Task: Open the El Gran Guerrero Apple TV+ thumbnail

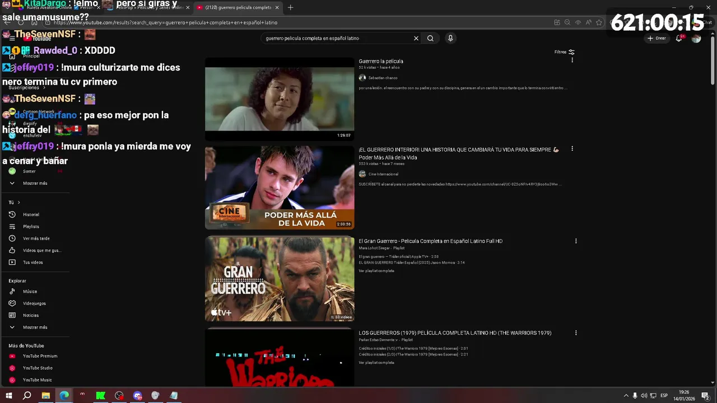Action: (280, 279)
